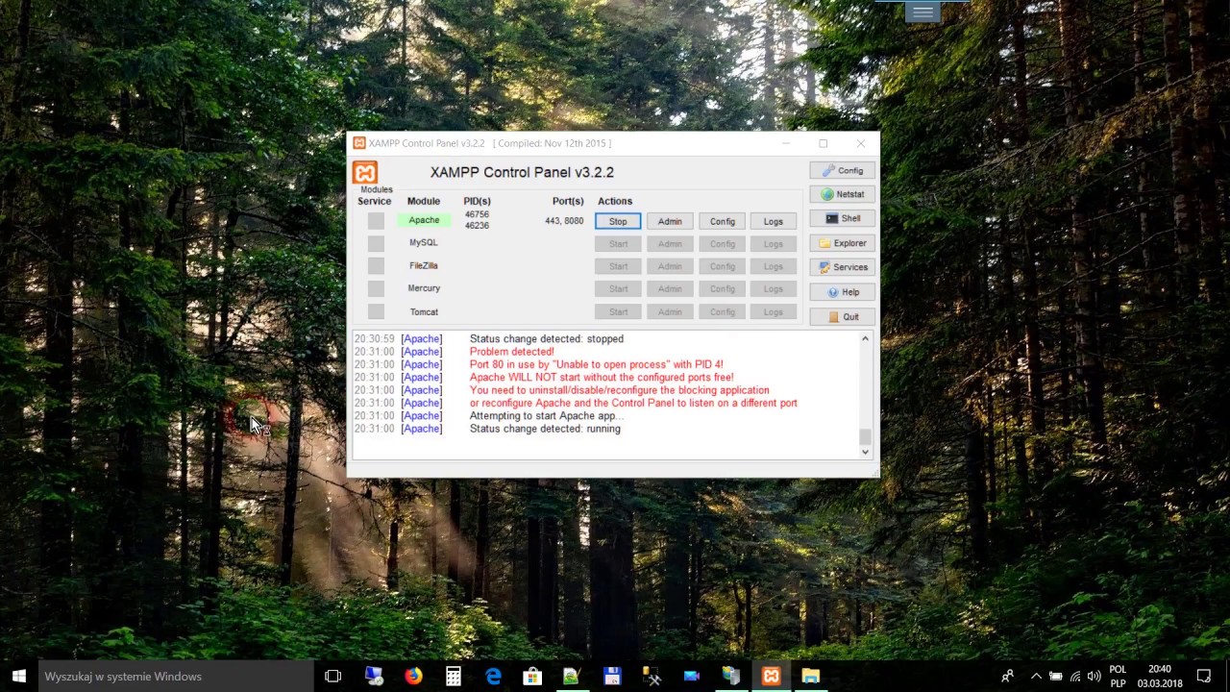
Task: Start the Tomcat module
Action: 618,312
